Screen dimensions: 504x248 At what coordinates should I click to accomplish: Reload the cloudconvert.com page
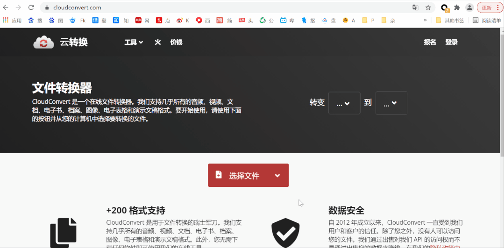(31, 7)
